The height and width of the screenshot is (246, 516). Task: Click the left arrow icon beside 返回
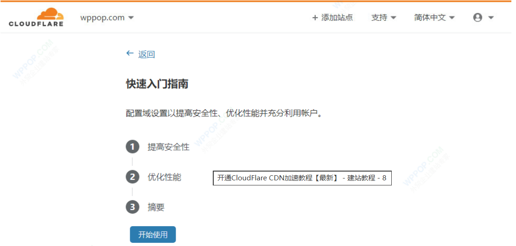(x=130, y=54)
